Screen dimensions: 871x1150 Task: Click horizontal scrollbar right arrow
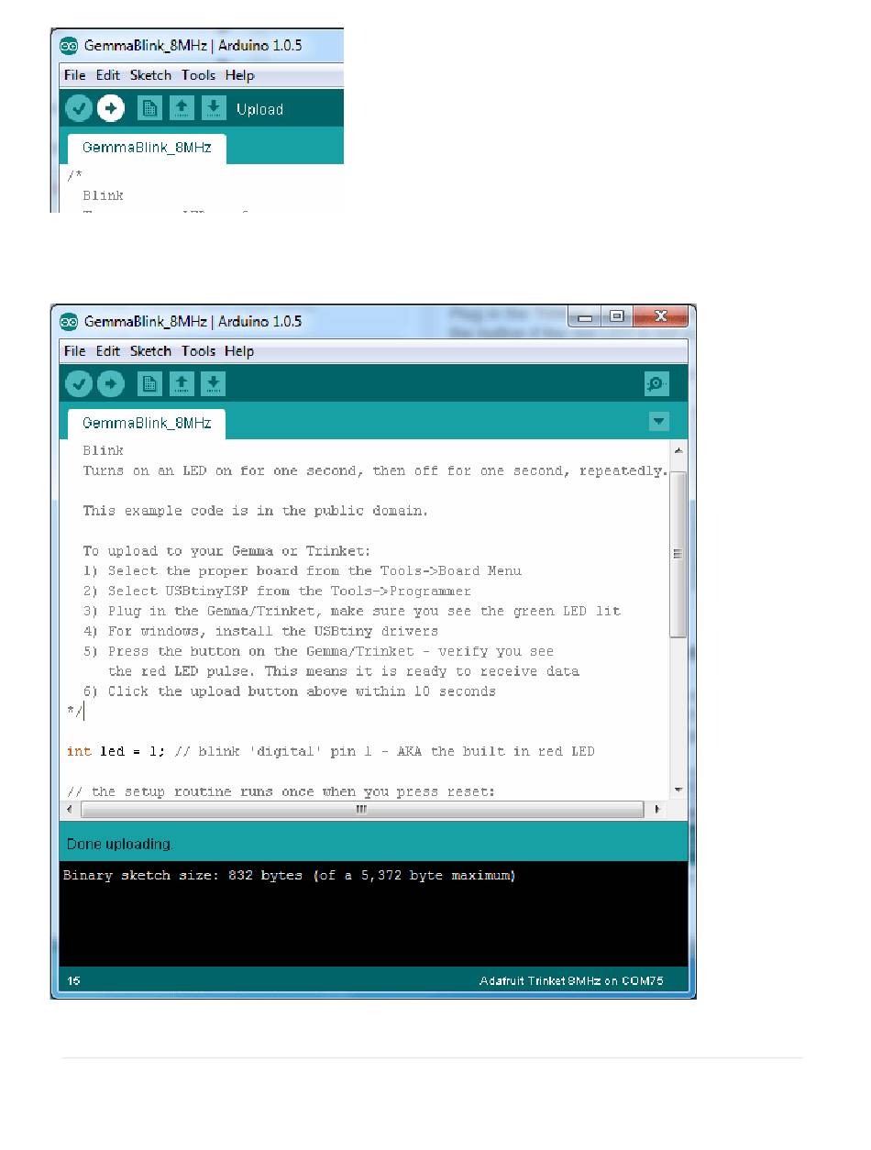657,810
